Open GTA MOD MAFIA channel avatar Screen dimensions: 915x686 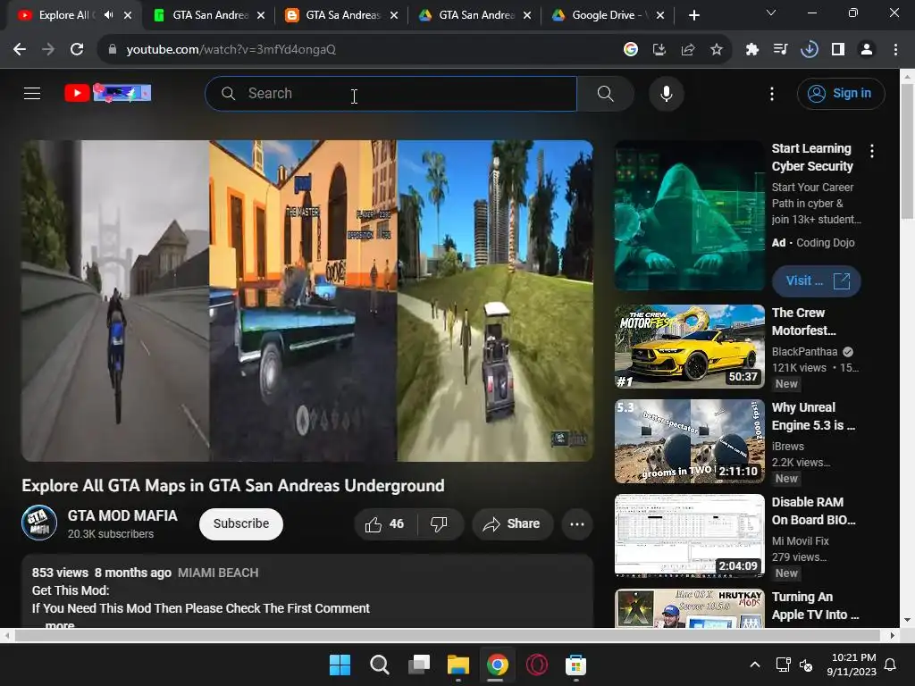(x=39, y=523)
